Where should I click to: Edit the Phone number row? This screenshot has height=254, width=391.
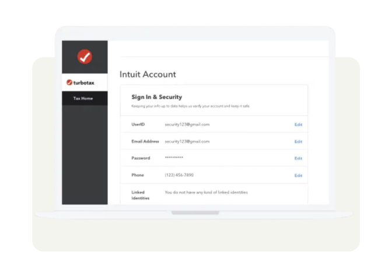298,175
